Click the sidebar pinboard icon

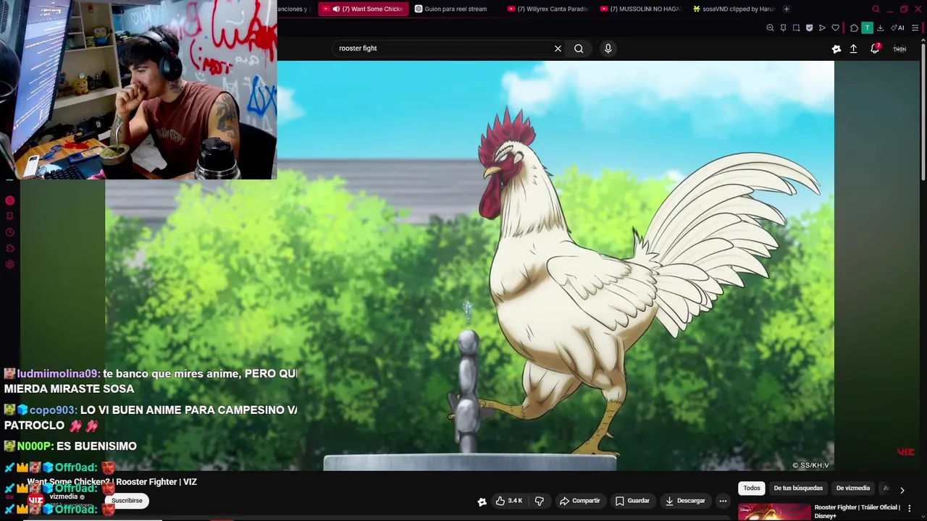click(10, 216)
